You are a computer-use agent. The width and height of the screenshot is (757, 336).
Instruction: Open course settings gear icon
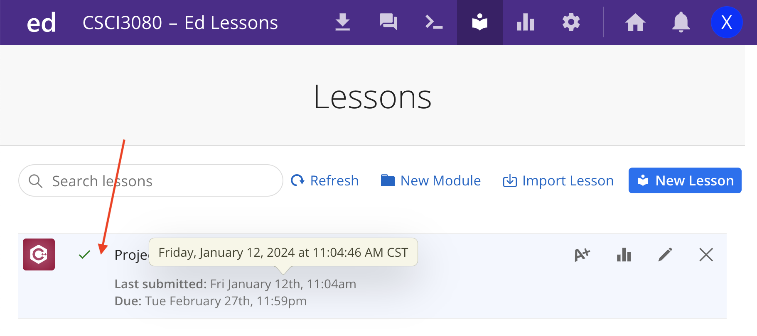point(571,22)
